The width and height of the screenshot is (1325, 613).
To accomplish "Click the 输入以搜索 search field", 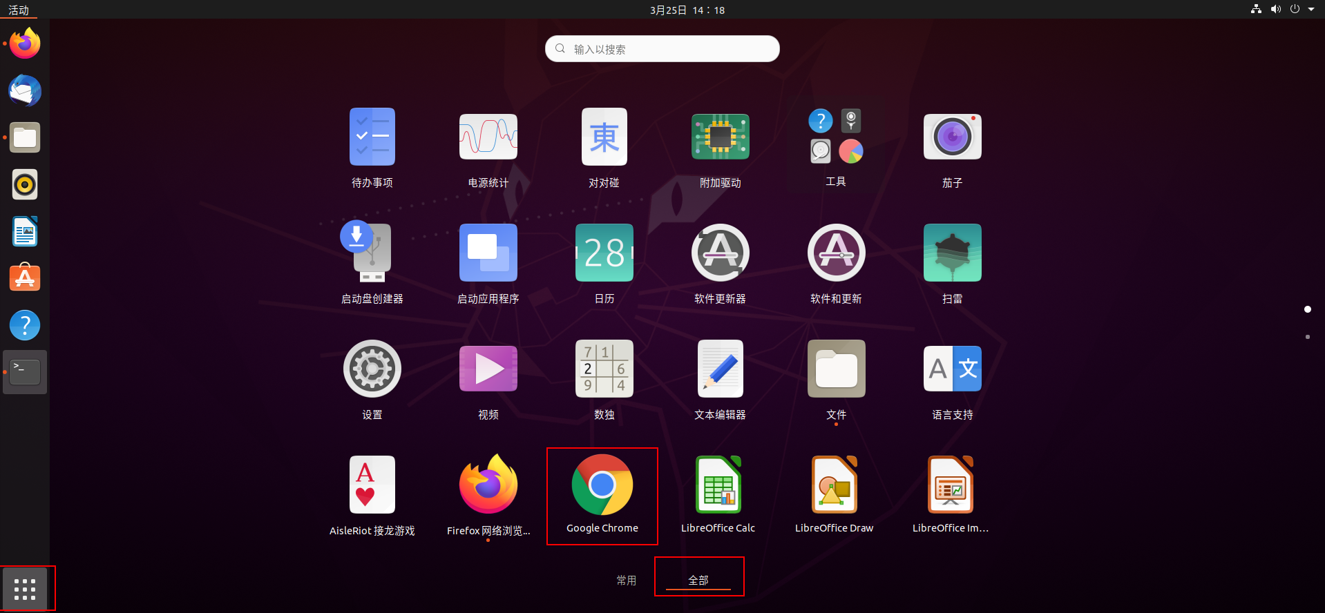I will pos(662,49).
